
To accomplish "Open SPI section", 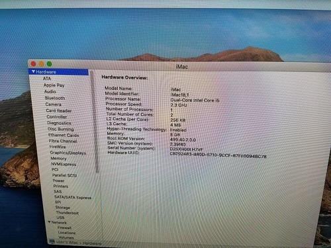I will click(58, 202).
